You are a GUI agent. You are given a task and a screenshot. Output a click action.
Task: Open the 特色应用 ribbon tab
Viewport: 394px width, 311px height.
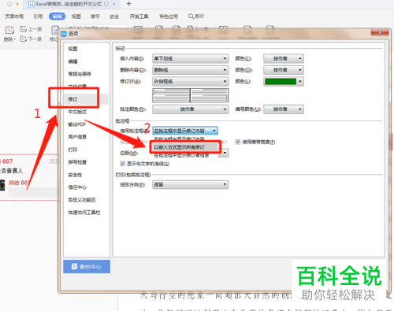pos(169,17)
